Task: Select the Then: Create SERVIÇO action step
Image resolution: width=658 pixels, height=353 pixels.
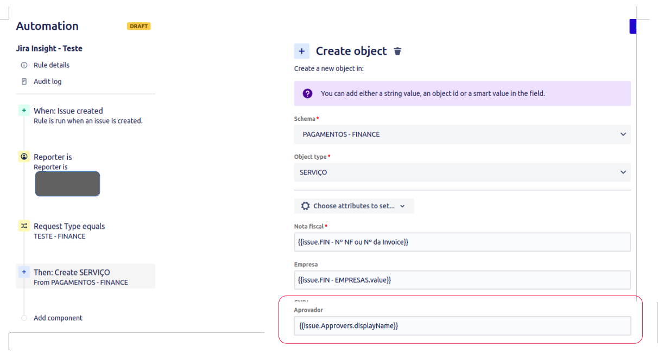Action: pos(86,277)
